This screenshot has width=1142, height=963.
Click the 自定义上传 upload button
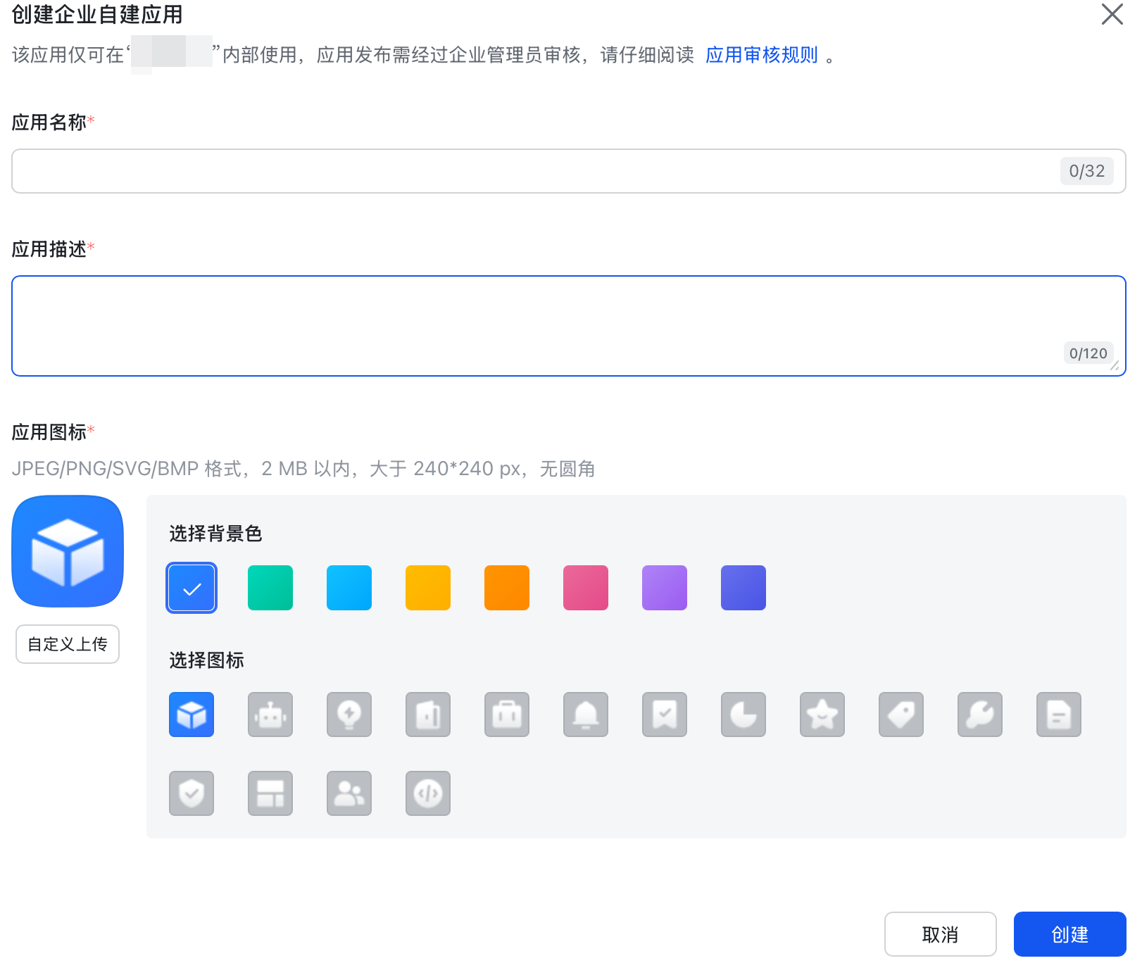pyautogui.click(x=68, y=644)
